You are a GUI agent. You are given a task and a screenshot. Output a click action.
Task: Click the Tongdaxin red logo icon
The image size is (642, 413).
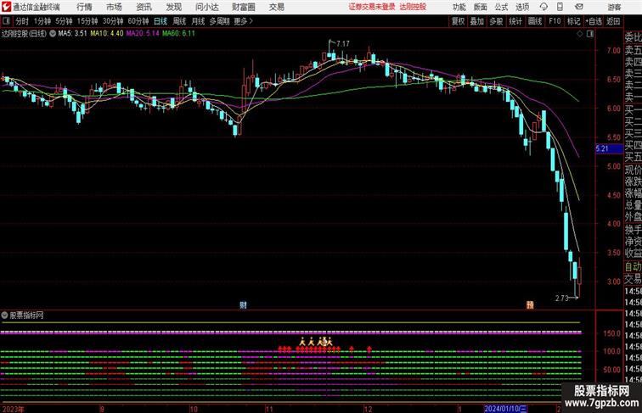click(x=6, y=7)
